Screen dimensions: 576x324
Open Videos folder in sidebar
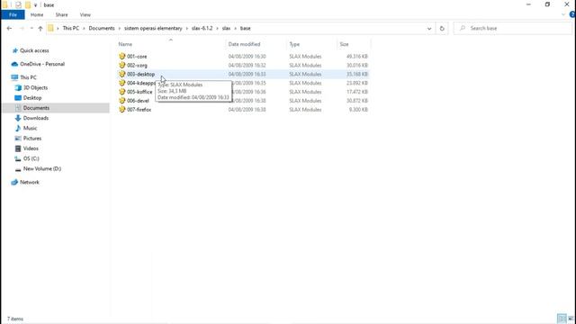[x=31, y=148]
